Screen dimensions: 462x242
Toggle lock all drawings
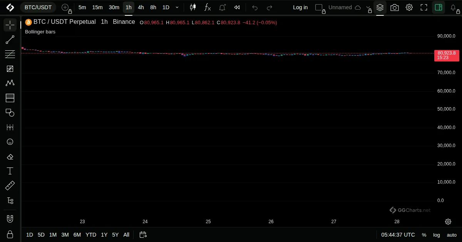10,234
